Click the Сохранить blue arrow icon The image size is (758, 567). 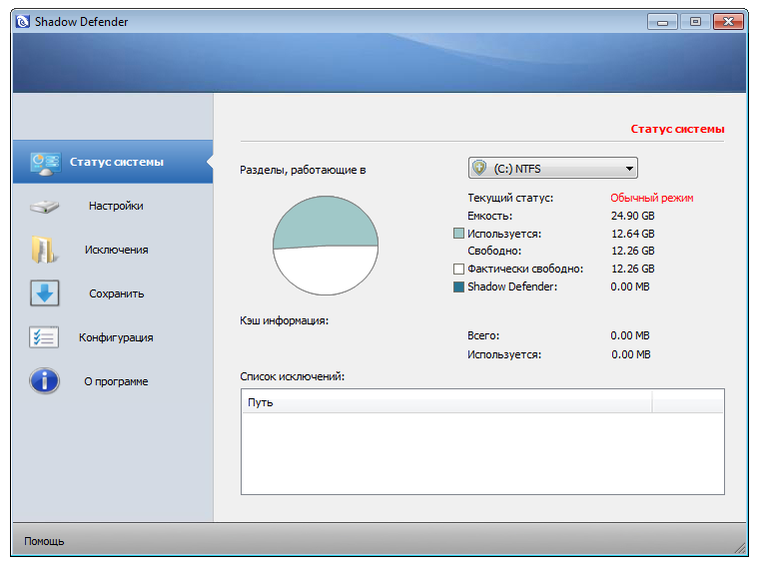pos(45,292)
